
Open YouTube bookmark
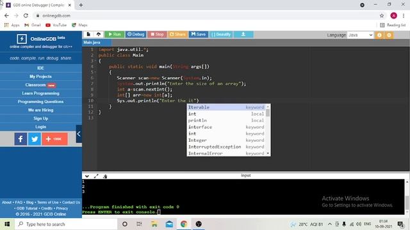56,25
